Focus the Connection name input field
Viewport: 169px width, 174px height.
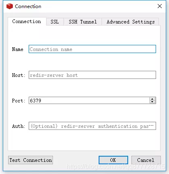point(92,49)
